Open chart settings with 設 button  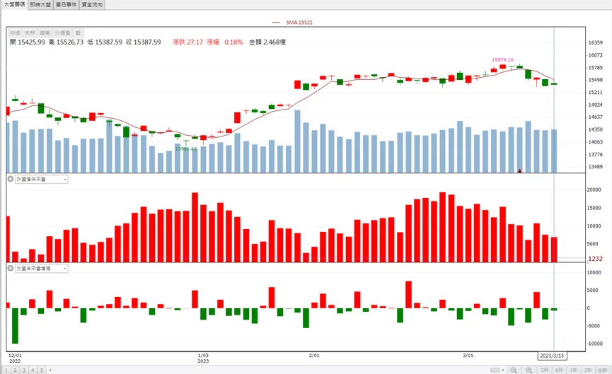pyautogui.click(x=78, y=33)
